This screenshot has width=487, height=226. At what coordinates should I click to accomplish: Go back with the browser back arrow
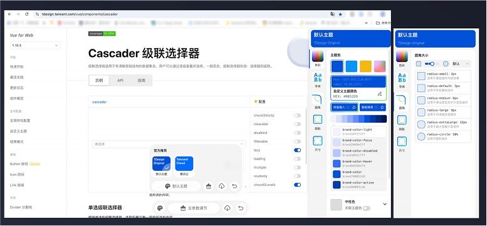pos(9,14)
